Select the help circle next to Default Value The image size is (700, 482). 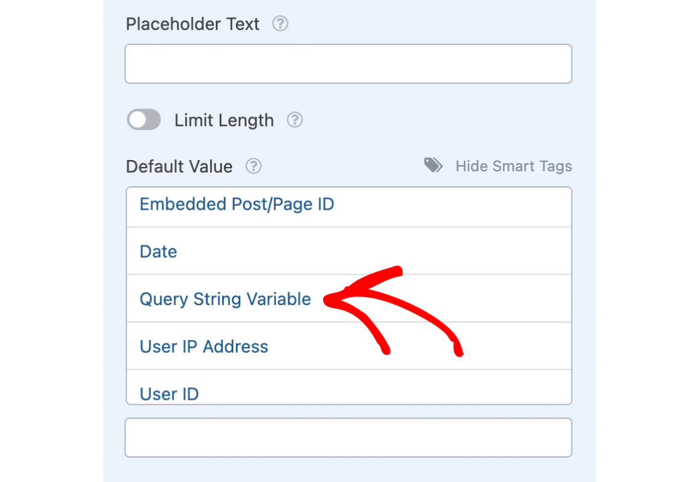(x=253, y=166)
